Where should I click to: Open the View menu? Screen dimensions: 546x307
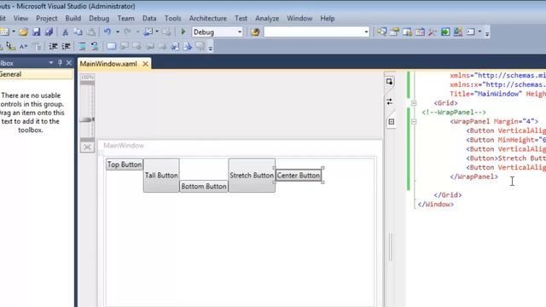pyautogui.click(x=20, y=19)
